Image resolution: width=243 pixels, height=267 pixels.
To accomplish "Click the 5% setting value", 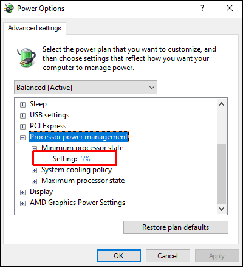I will click(x=85, y=159).
